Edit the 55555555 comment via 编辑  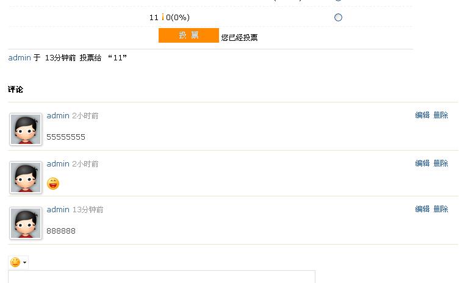pyautogui.click(x=422, y=115)
